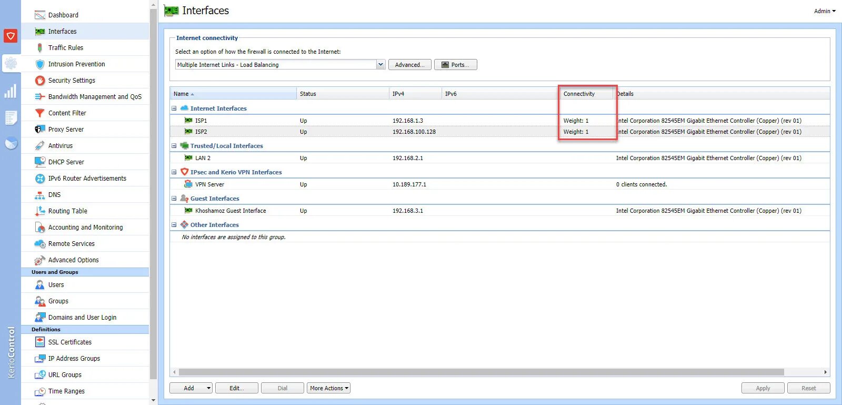Click the Advanced Options gear icon
The image size is (842, 405).
click(x=39, y=260)
